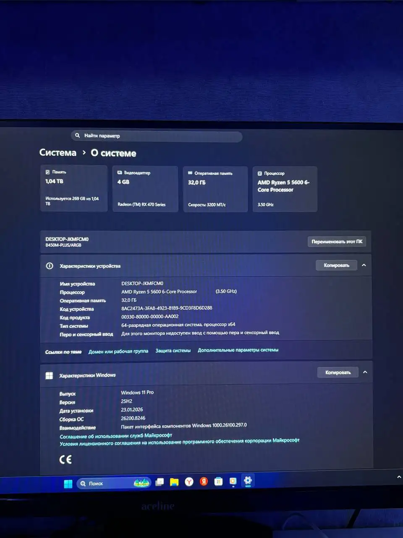Viewport: 403px width, 538px height.
Task: Collapse the Характеристики Windows section
Action: pos(365,372)
